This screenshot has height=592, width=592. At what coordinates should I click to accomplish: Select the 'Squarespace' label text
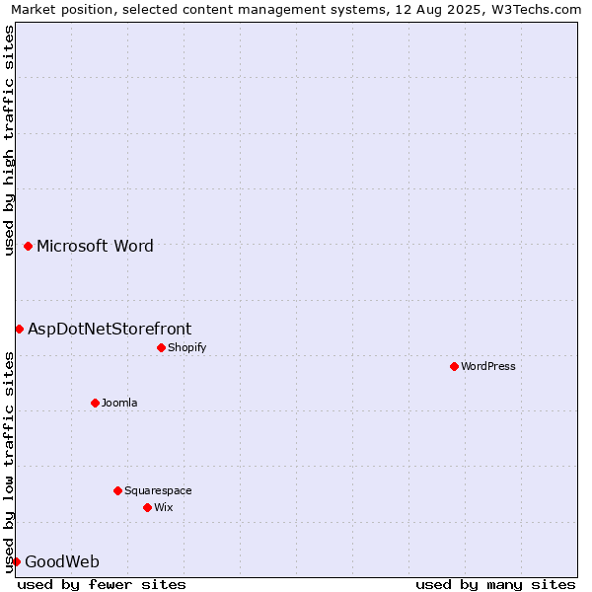pos(158,490)
